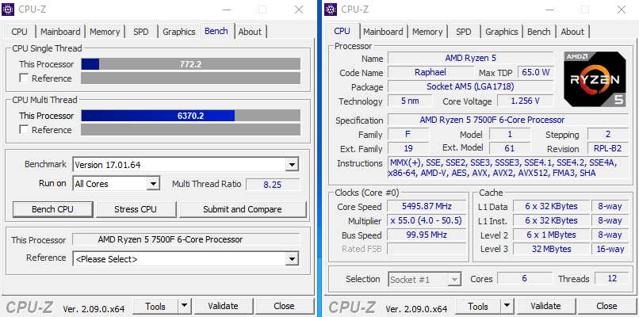Open SPD tab in Bench window
Screen dimensions: 639x317
(x=141, y=32)
